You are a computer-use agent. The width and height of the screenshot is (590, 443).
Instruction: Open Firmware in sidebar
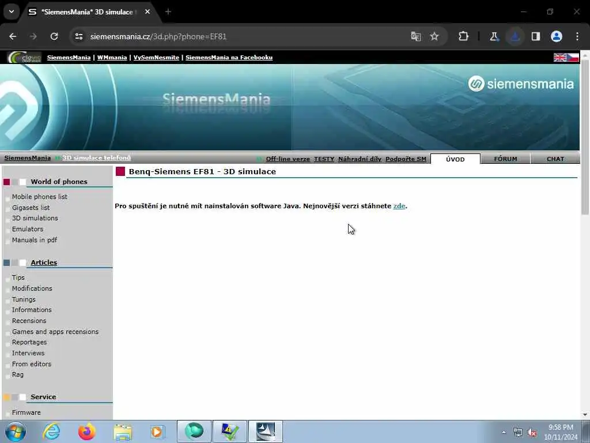pos(27,413)
